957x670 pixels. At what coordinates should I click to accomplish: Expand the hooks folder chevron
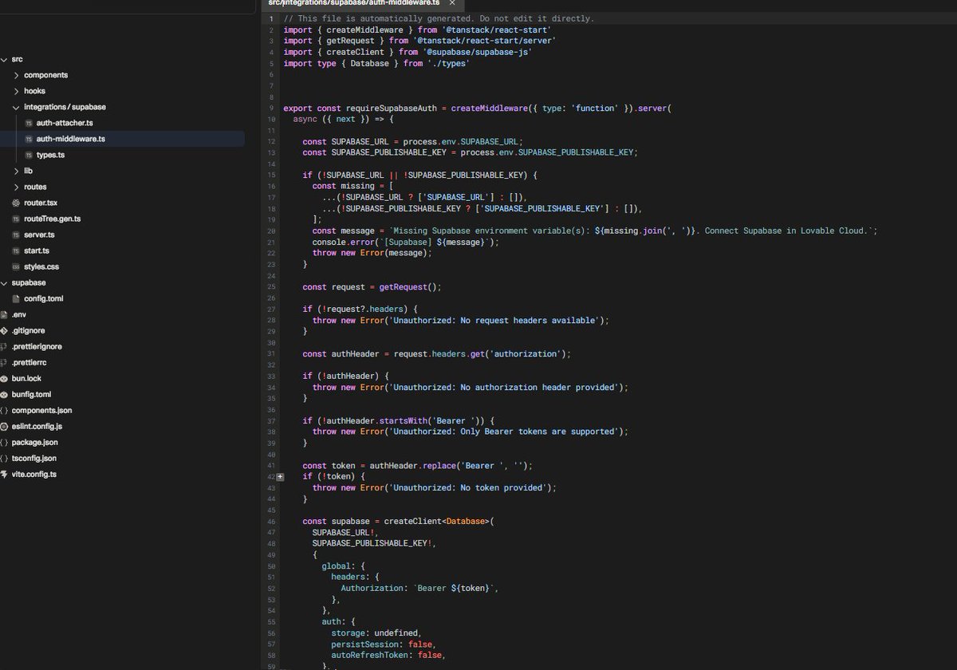(x=16, y=91)
